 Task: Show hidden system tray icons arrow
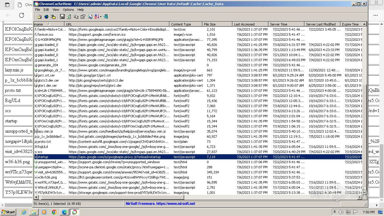pyautogui.click(x=334, y=212)
